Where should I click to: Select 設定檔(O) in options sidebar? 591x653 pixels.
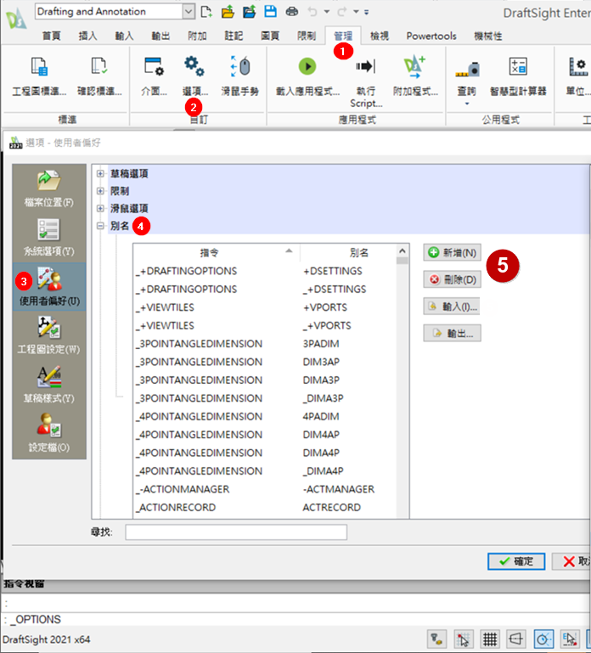point(49,433)
